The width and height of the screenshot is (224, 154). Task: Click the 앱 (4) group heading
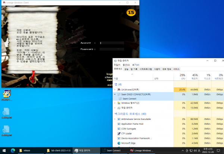pos(118,85)
